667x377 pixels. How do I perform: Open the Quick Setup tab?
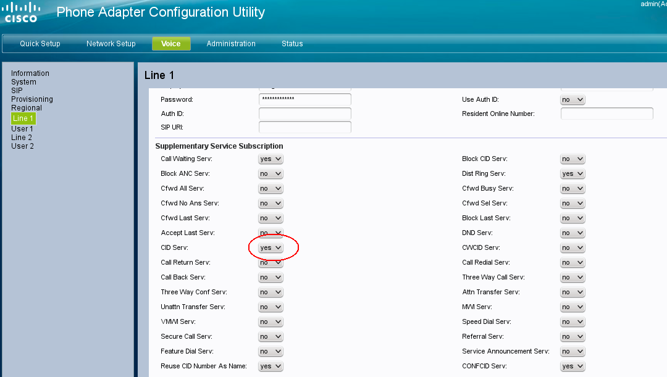[40, 44]
